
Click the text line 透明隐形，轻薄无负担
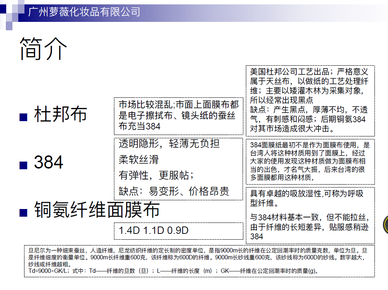pyautogui.click(x=169, y=143)
